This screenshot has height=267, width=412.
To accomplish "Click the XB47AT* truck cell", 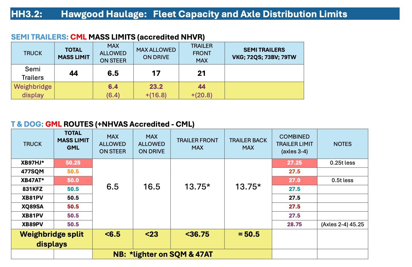I will point(33,180).
